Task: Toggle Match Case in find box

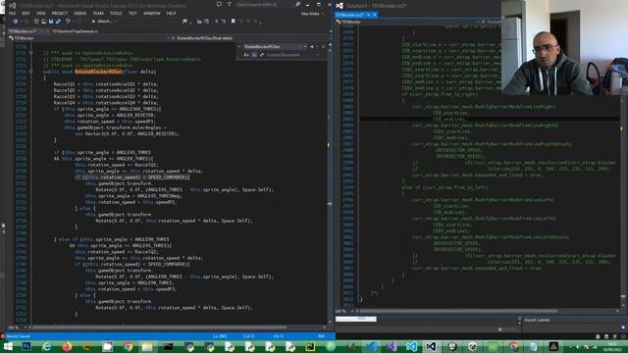Action: [246, 55]
